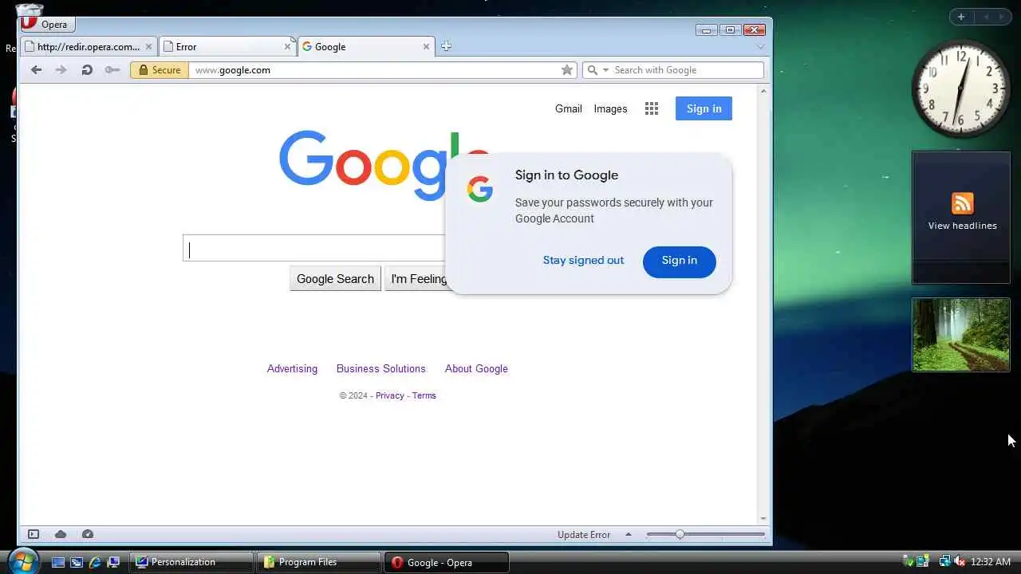1021x574 pixels.
Task: Open the Images link
Action: click(x=610, y=108)
